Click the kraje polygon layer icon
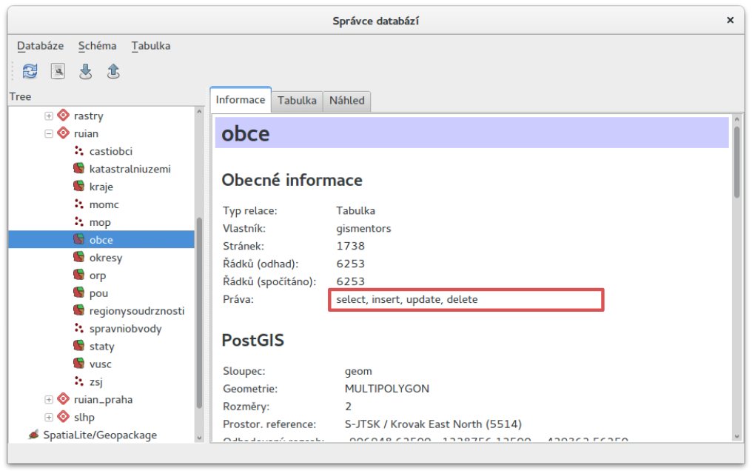 pos(78,186)
